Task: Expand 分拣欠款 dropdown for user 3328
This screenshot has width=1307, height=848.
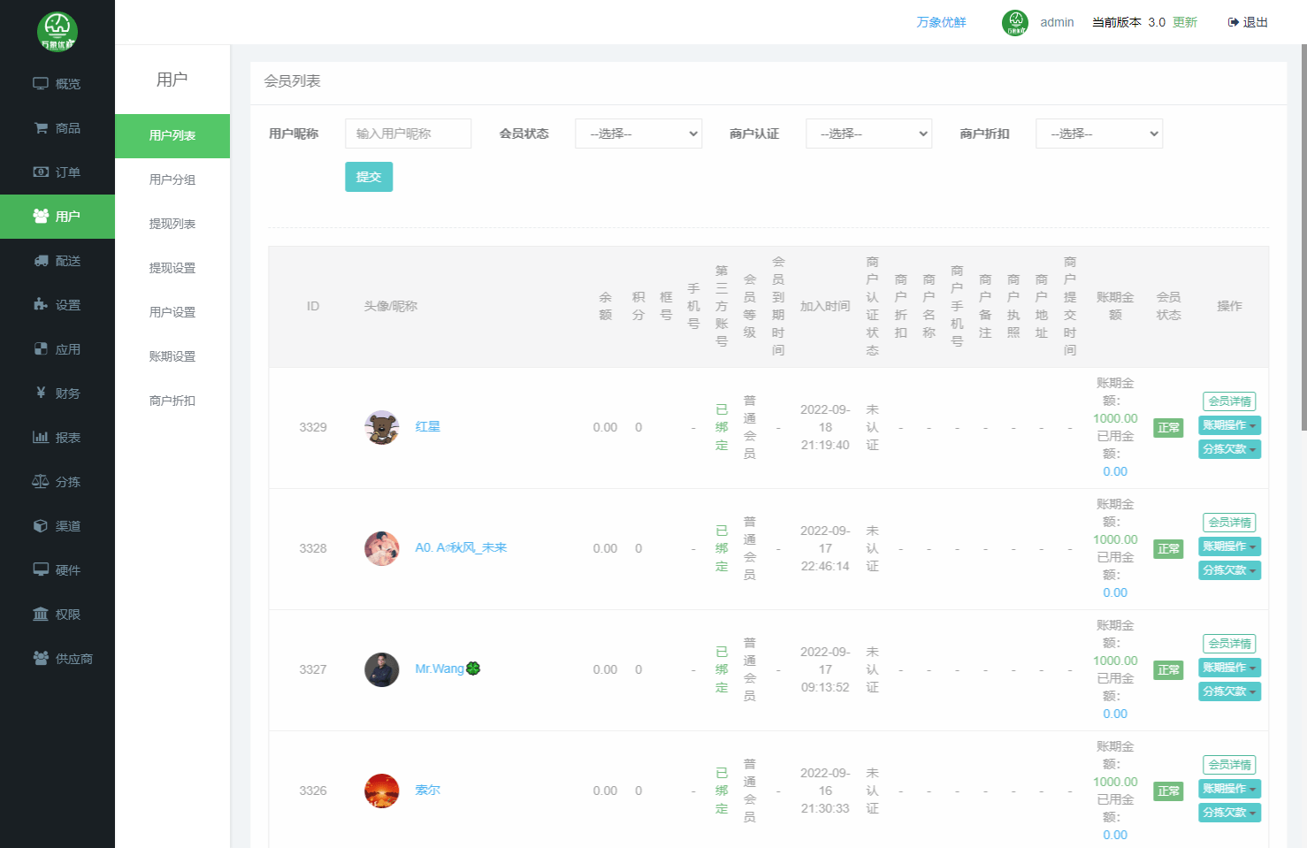Action: tap(1229, 570)
